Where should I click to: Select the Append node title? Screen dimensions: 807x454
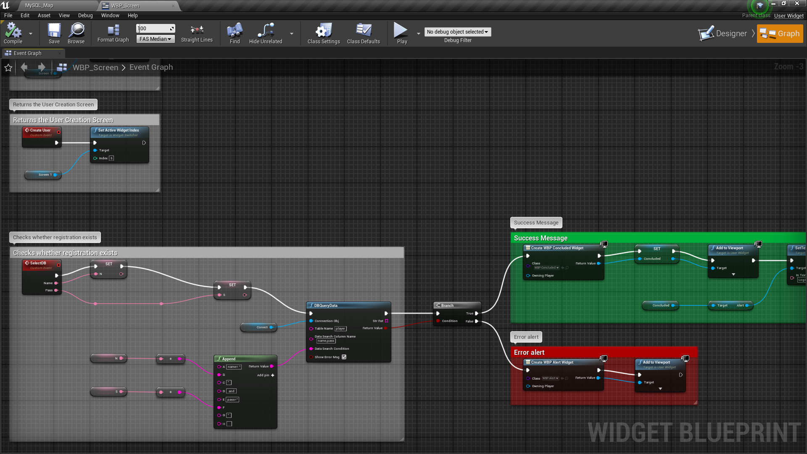(245, 359)
